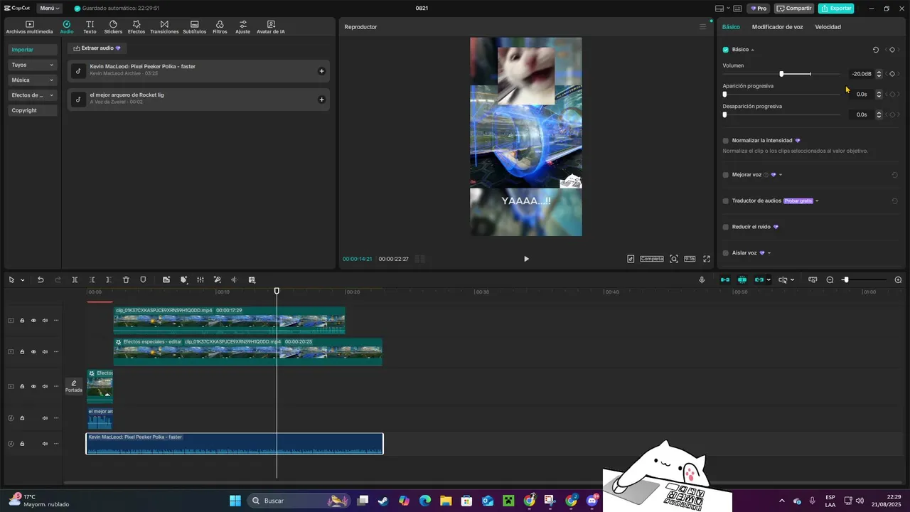This screenshot has width=910, height=512.
Task: Click the marker shield icon in timeline toolbar
Action: pos(143,280)
